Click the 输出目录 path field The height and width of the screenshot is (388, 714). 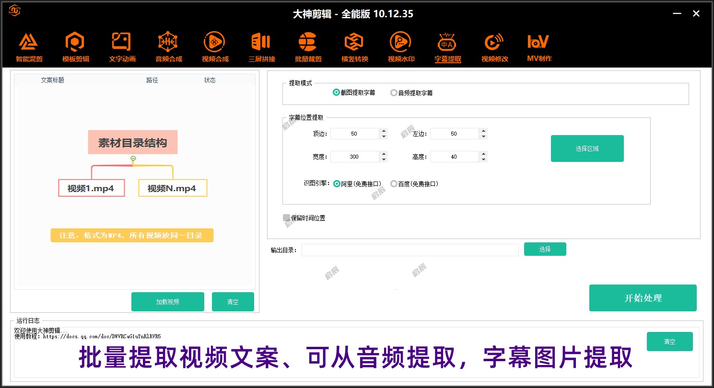pyautogui.click(x=410, y=250)
